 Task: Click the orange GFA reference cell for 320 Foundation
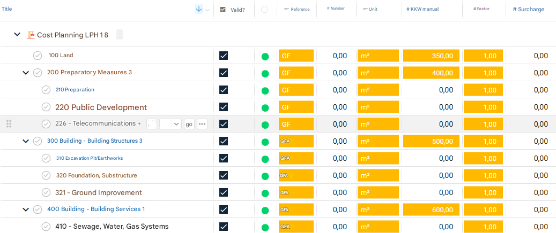[296, 175]
